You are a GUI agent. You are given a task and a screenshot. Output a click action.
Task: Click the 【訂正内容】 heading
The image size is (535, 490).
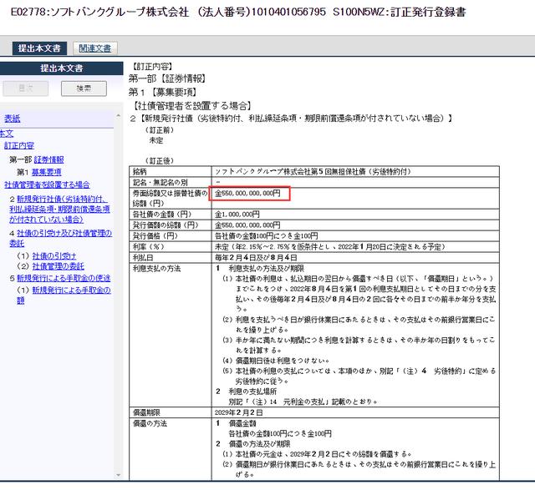pos(152,66)
